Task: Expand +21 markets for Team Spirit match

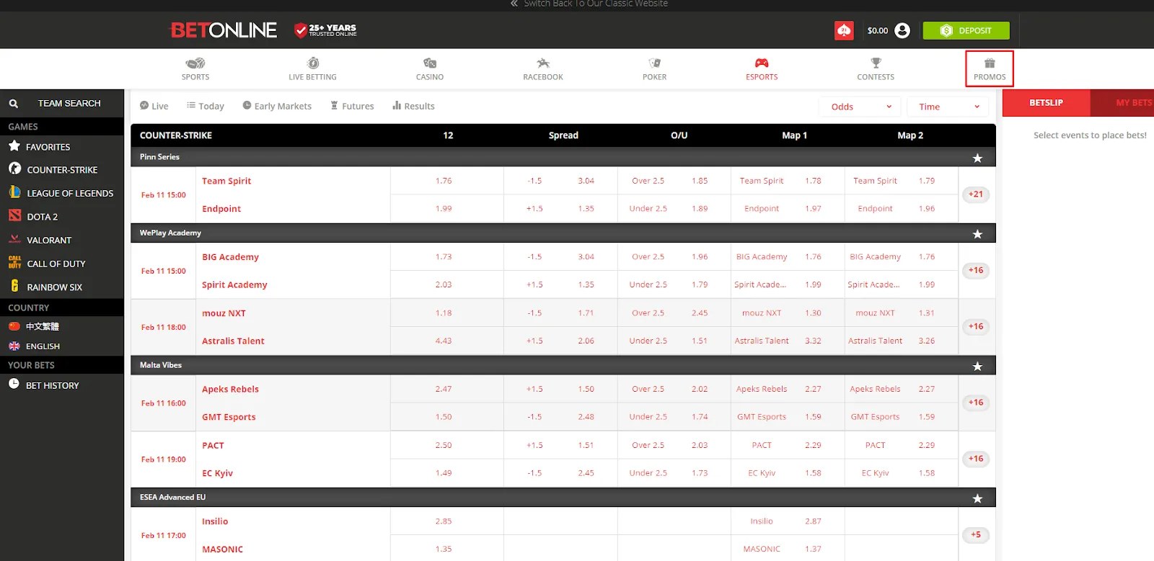Action: tap(976, 194)
